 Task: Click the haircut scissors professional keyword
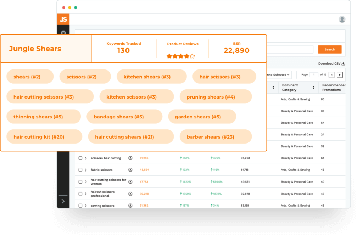102,194
